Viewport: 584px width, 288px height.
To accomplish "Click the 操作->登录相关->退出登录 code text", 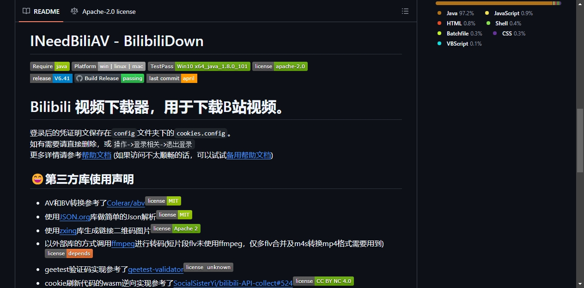I will (x=153, y=144).
